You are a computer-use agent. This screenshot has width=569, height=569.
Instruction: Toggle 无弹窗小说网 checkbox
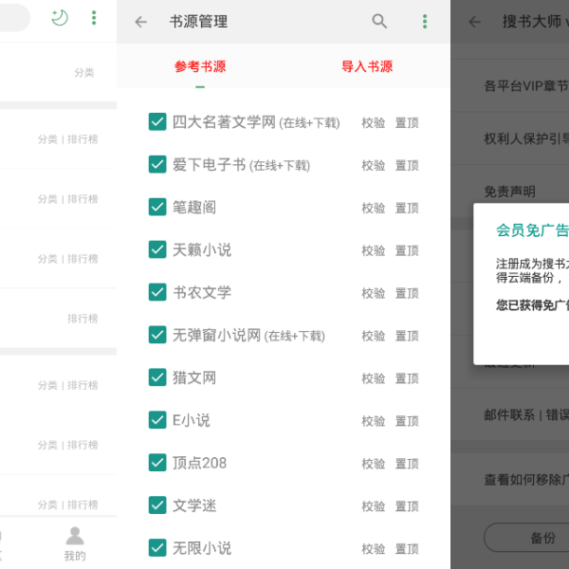click(x=157, y=335)
